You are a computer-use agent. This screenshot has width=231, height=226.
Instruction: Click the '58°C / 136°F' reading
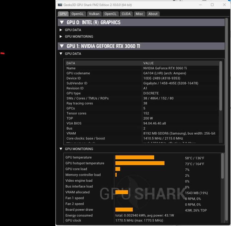[x=195, y=158]
